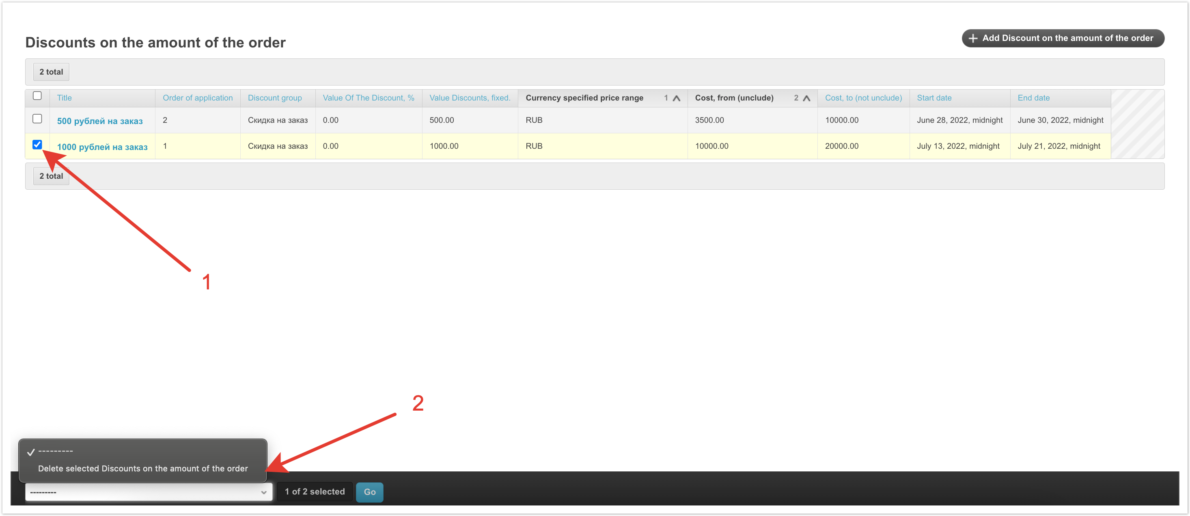Click the plus icon in Add Discount button

pos(972,39)
